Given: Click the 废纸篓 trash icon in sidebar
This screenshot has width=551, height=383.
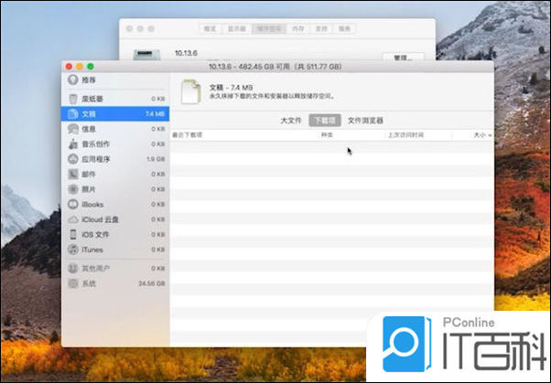Looking at the screenshot, I should 73,99.
